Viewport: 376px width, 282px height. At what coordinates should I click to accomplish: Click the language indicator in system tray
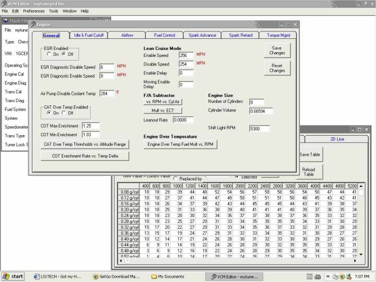click(309, 277)
